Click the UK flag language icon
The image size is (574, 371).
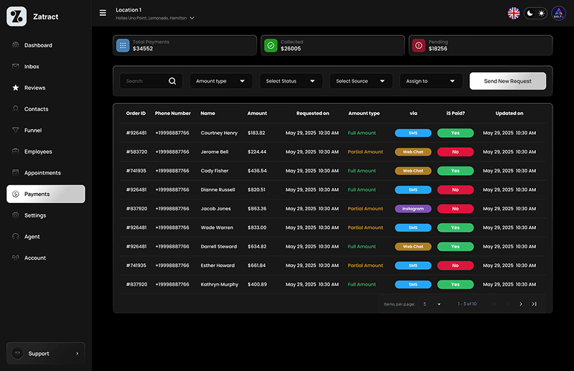click(x=514, y=13)
